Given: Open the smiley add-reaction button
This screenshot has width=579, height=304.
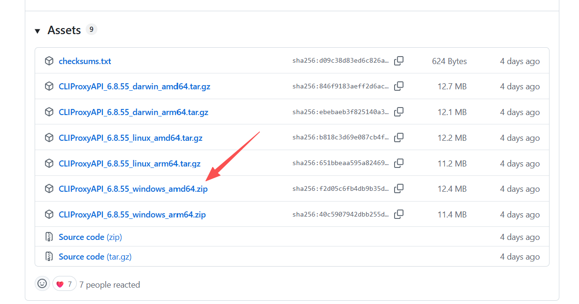Looking at the screenshot, I should tap(42, 283).
